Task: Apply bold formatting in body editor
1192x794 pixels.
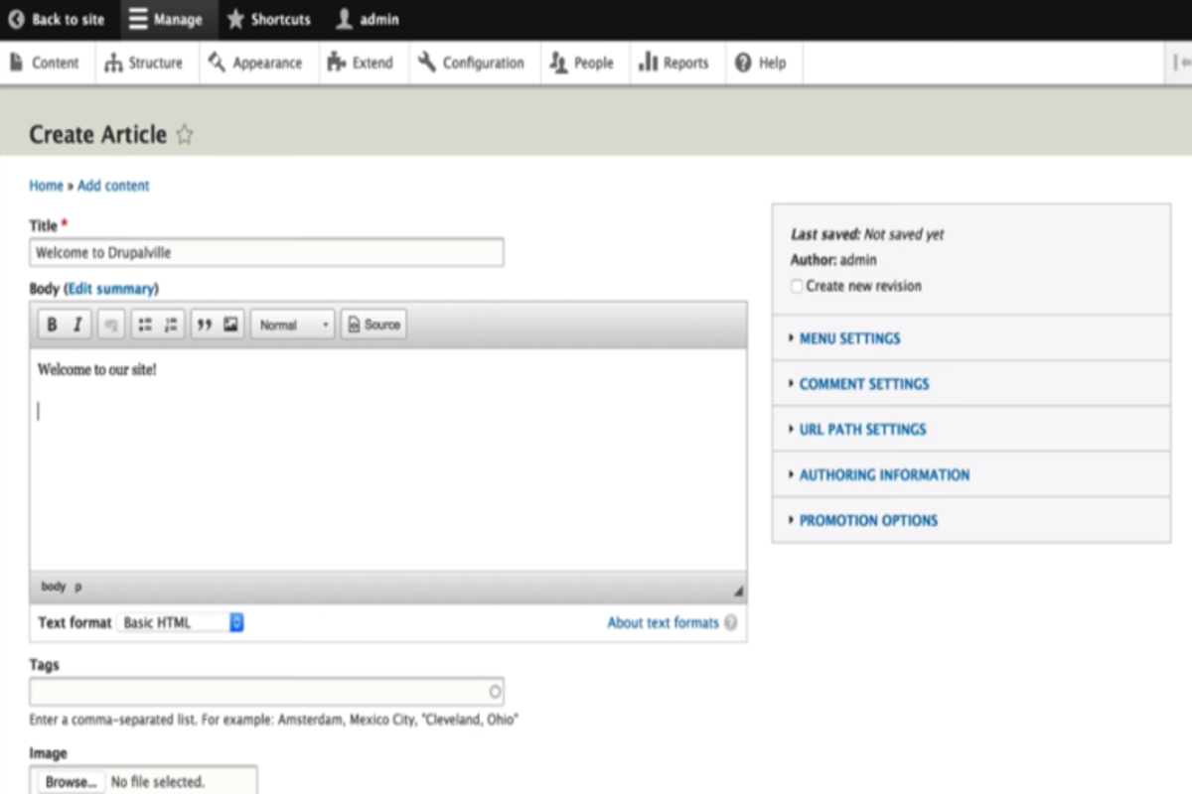Action: pos(53,325)
